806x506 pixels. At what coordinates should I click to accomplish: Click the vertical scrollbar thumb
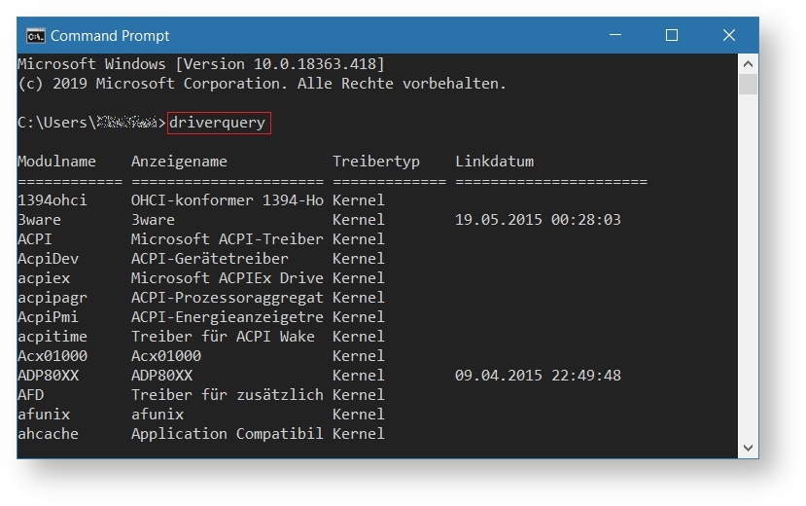(748, 84)
